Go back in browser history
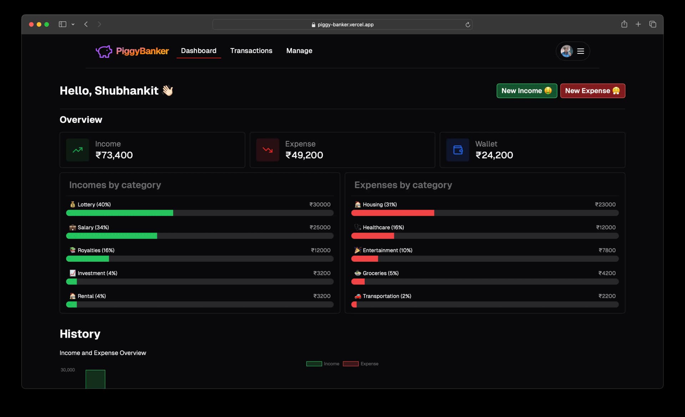 pyautogui.click(x=86, y=24)
